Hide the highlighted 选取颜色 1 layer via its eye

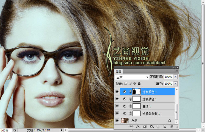coord(117,91)
